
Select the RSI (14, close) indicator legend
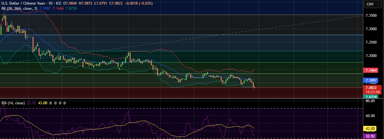13,103
